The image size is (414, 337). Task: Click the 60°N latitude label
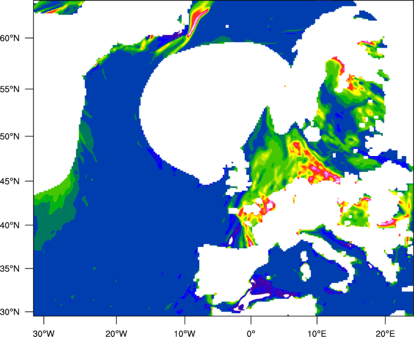click(10, 38)
